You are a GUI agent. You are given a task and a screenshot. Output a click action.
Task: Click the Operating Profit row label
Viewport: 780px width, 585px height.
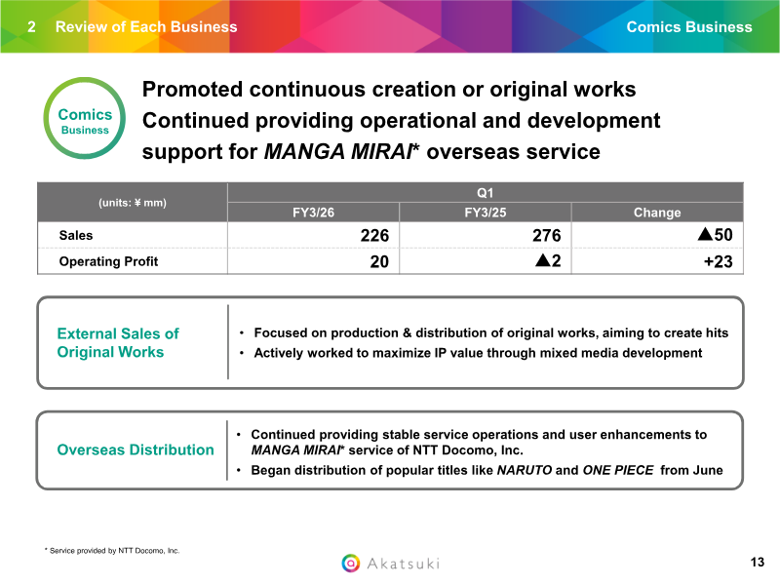(x=108, y=261)
